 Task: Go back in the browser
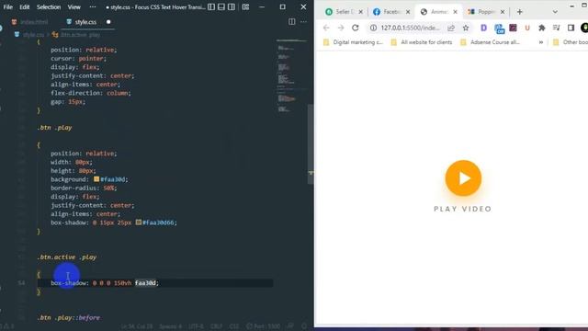click(x=326, y=28)
